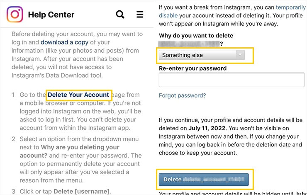
Task: Click the blue Delete account button
Action: point(204,180)
